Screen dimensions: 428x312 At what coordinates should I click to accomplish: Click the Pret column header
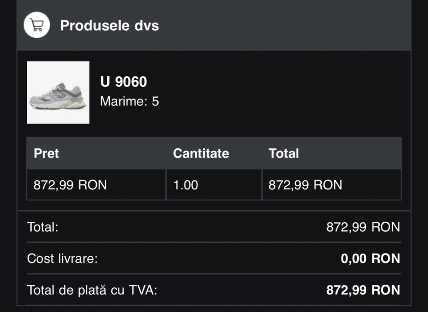coord(46,153)
